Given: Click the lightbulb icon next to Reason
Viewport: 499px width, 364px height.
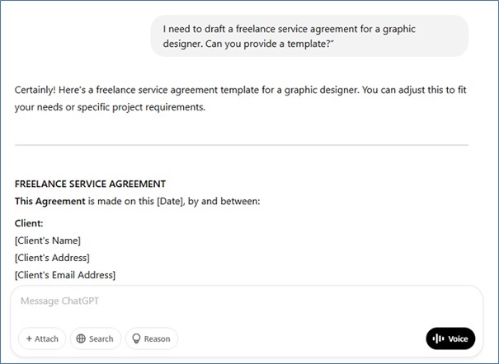Looking at the screenshot, I should pyautogui.click(x=136, y=338).
